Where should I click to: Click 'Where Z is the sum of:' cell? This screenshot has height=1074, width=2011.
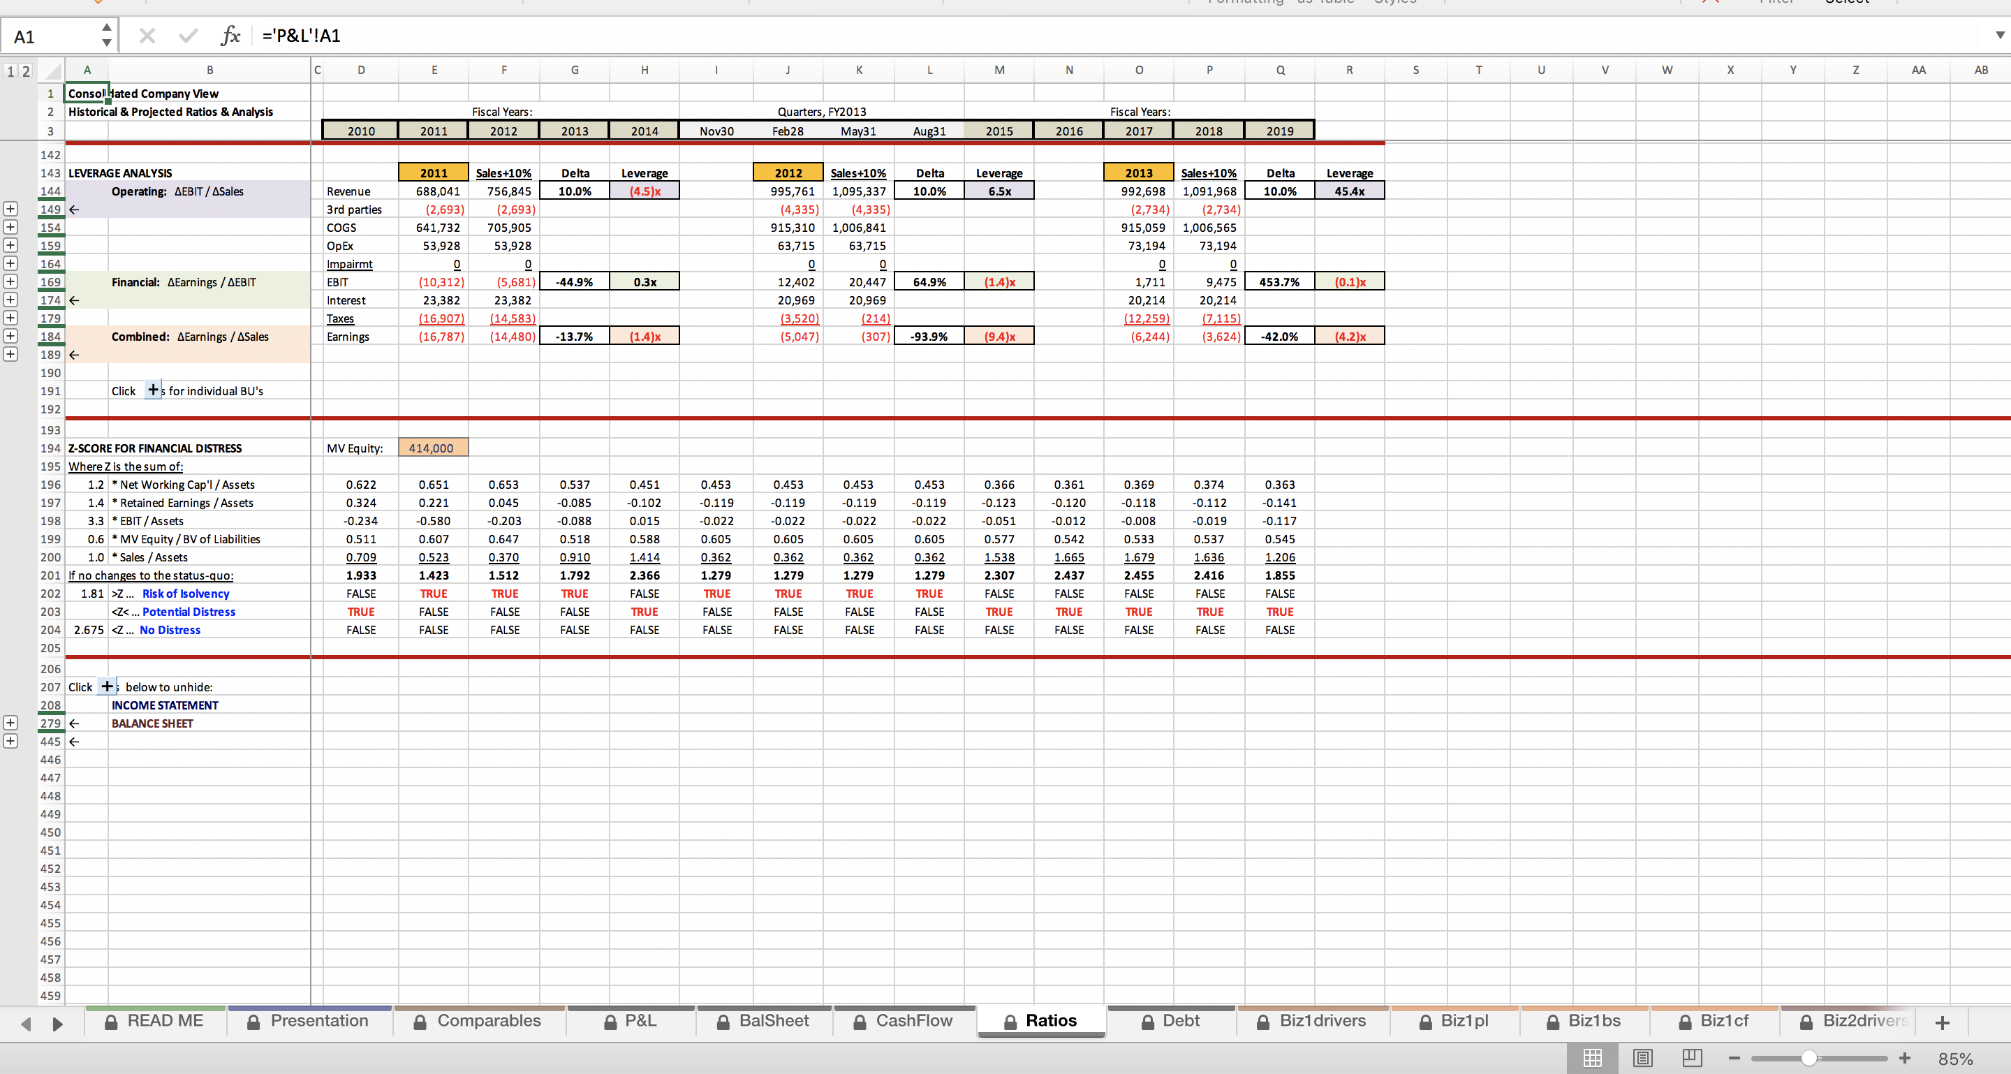[126, 466]
